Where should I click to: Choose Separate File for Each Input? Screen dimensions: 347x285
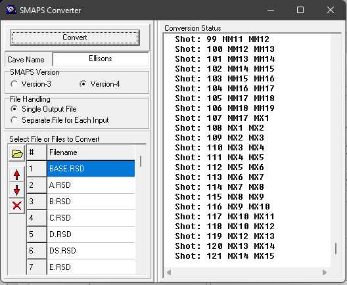(x=14, y=120)
